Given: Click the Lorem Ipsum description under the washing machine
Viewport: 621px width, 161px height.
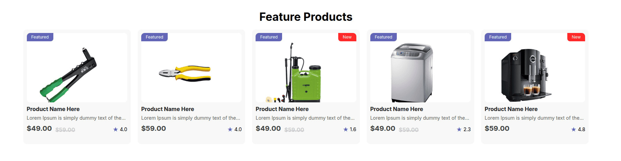Looking at the screenshot, I should [x=419, y=118].
